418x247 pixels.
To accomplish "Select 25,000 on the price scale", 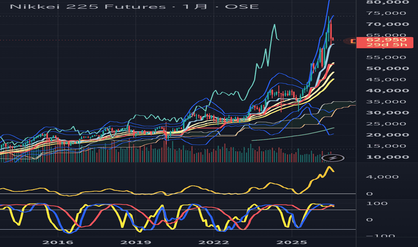I will pyautogui.click(x=386, y=123).
